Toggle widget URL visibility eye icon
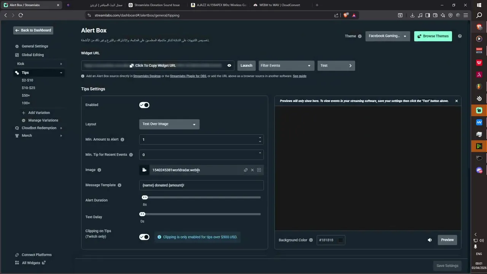This screenshot has width=487, height=274. [x=229, y=65]
